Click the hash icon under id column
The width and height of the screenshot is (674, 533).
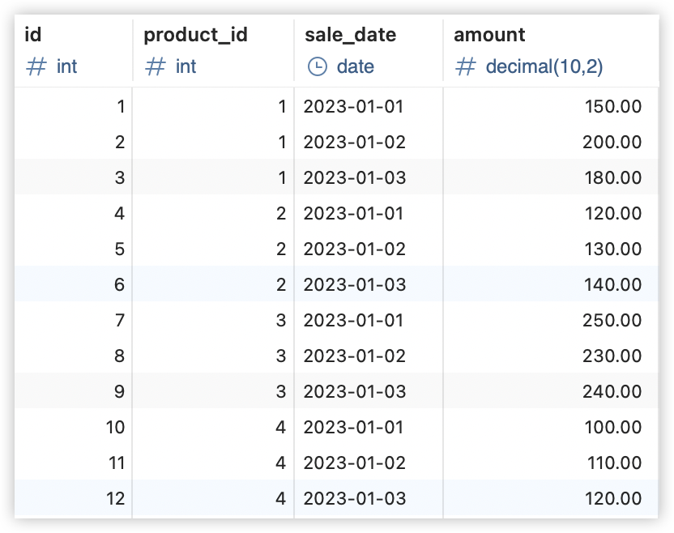click(36, 66)
